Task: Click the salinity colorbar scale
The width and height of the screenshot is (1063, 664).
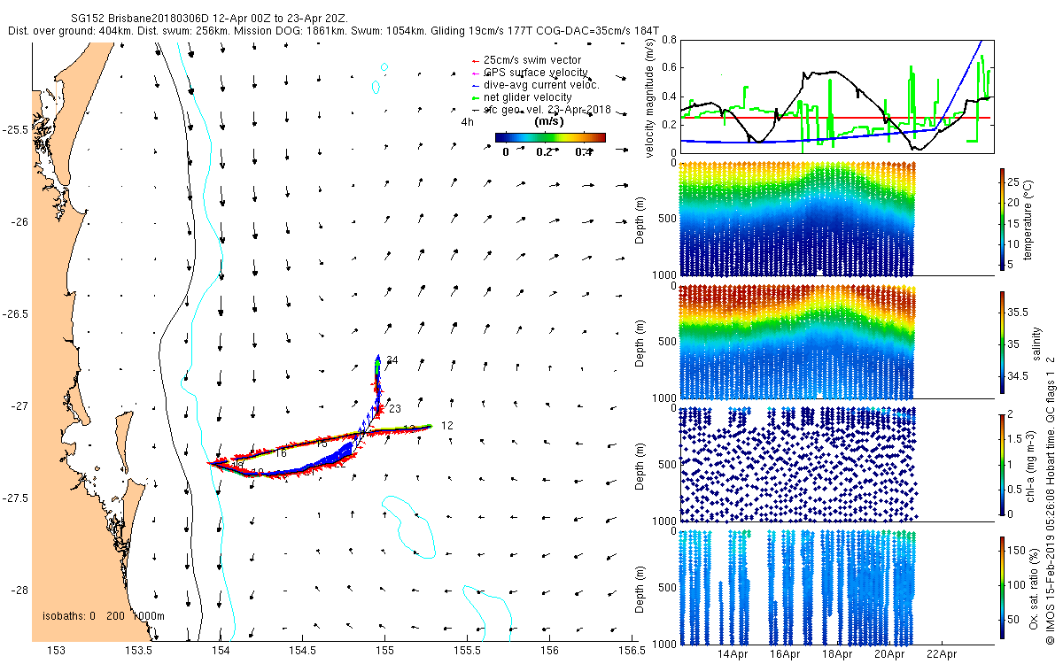Action: click(x=1003, y=342)
